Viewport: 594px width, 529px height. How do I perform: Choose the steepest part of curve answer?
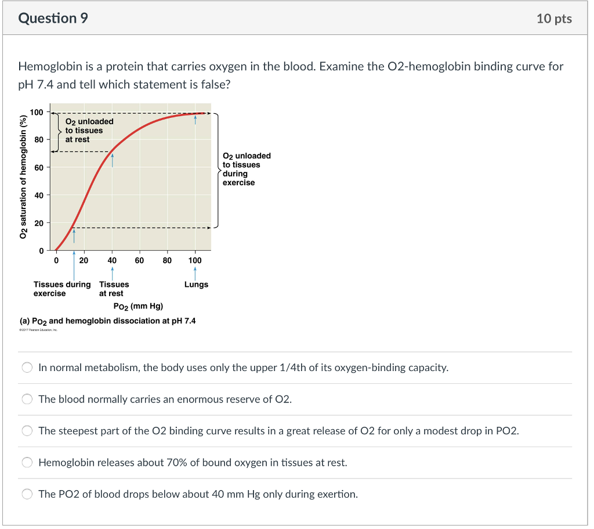(x=27, y=430)
